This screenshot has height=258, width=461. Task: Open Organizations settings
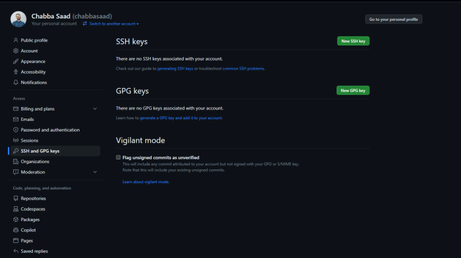tap(35, 161)
